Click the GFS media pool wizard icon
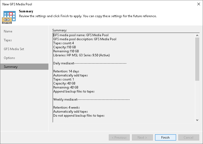The image size is (203, 144). coord(9,17)
